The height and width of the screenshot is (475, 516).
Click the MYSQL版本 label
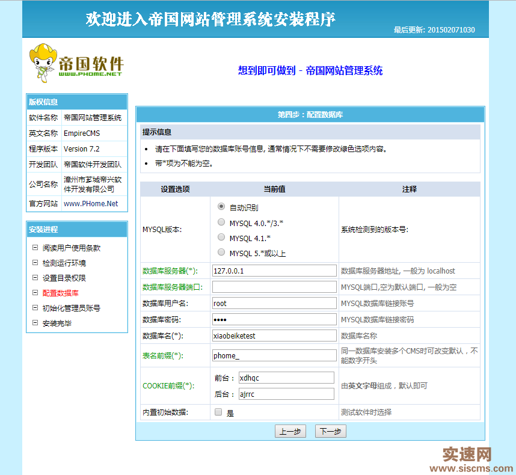(x=162, y=230)
